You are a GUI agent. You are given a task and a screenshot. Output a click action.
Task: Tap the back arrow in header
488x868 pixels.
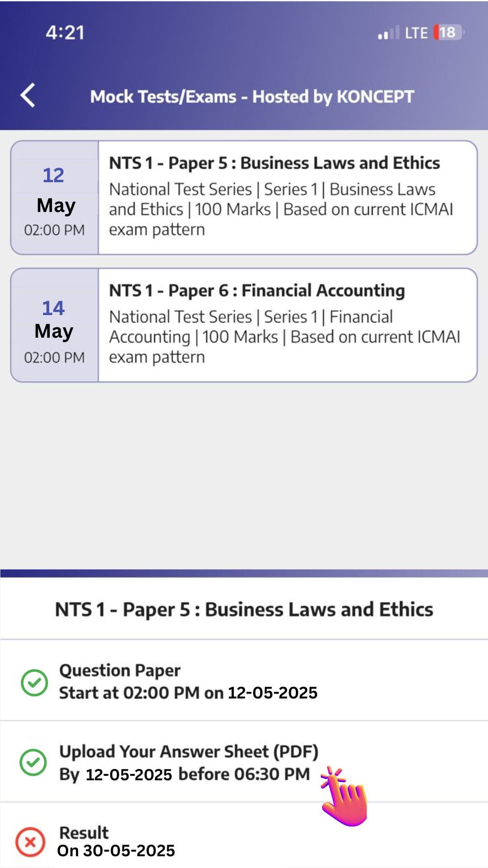pyautogui.click(x=28, y=95)
